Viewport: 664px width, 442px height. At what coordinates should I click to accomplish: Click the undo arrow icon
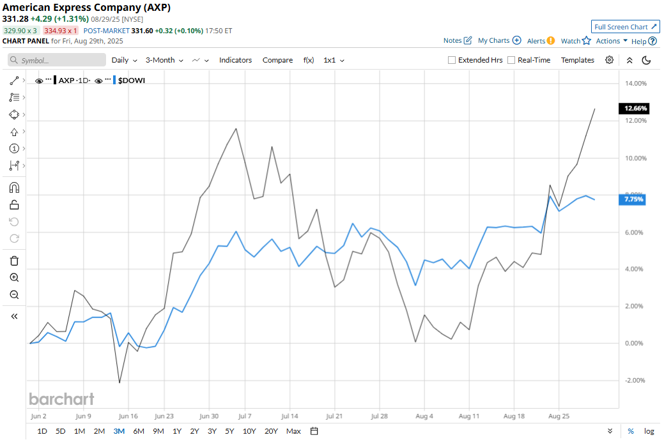tap(14, 222)
